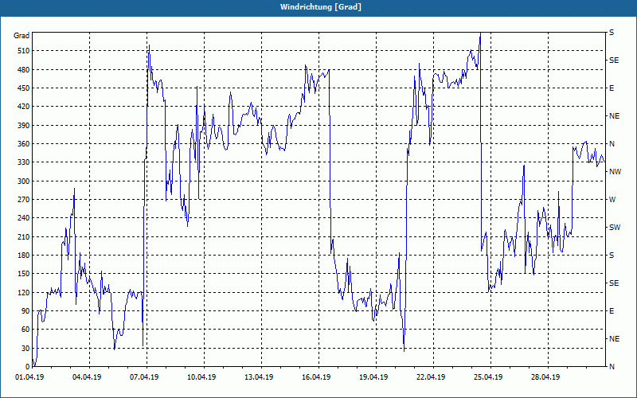Viewport: 637px width, 398px height.
Task: Select the y-axis value 30
Action: point(25,349)
